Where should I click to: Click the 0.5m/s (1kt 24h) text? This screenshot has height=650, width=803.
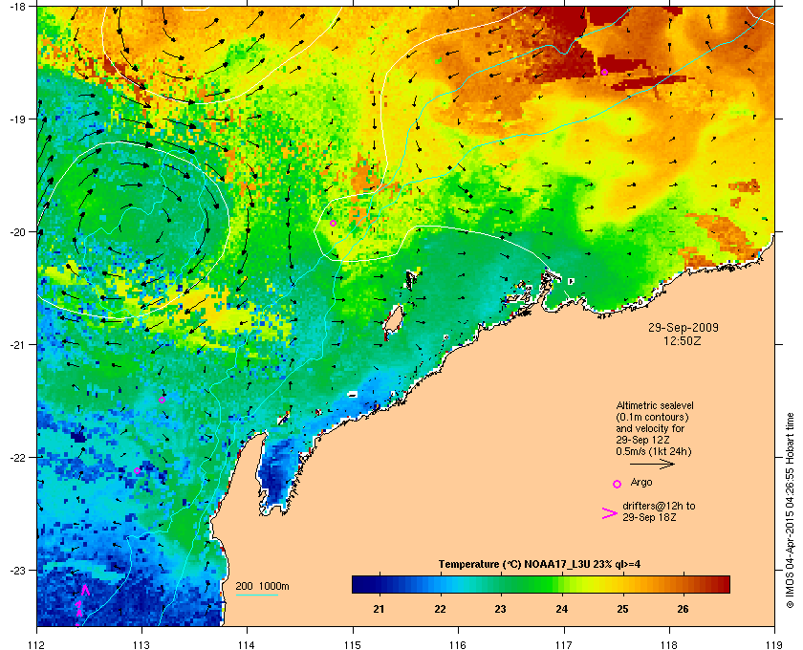tap(654, 452)
